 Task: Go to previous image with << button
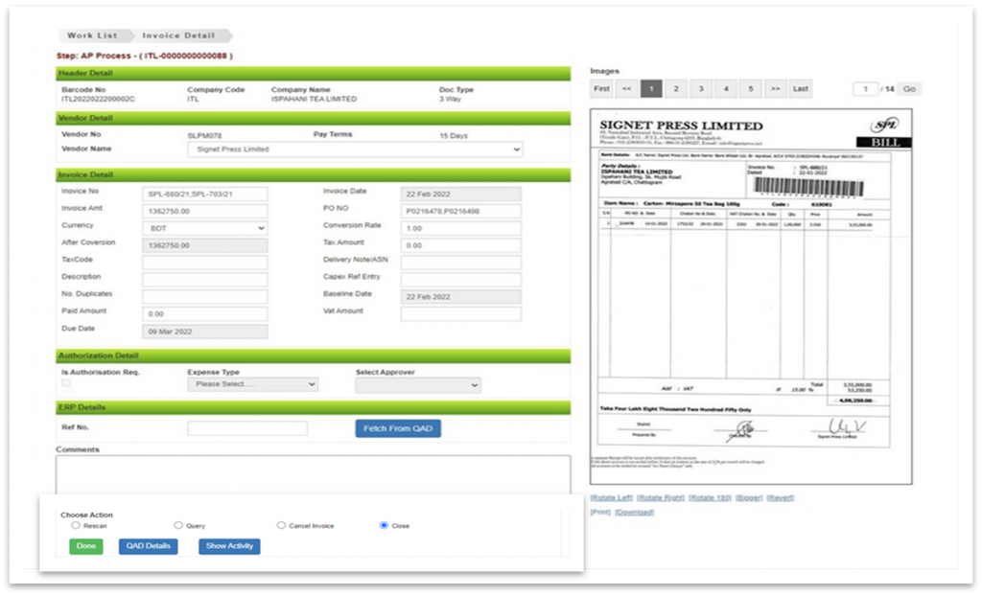626,89
